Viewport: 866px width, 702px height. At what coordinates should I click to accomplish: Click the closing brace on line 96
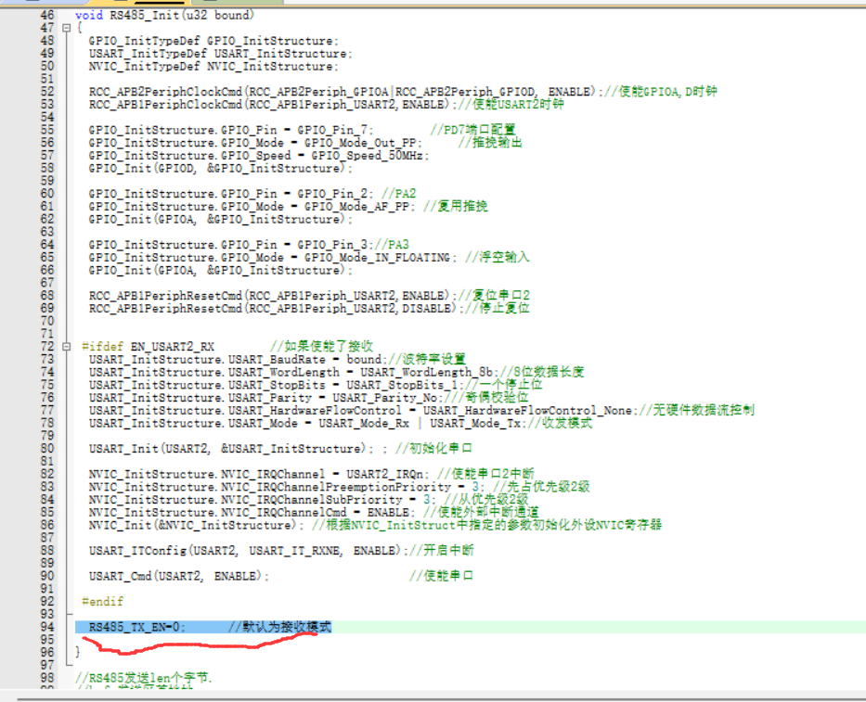77,652
